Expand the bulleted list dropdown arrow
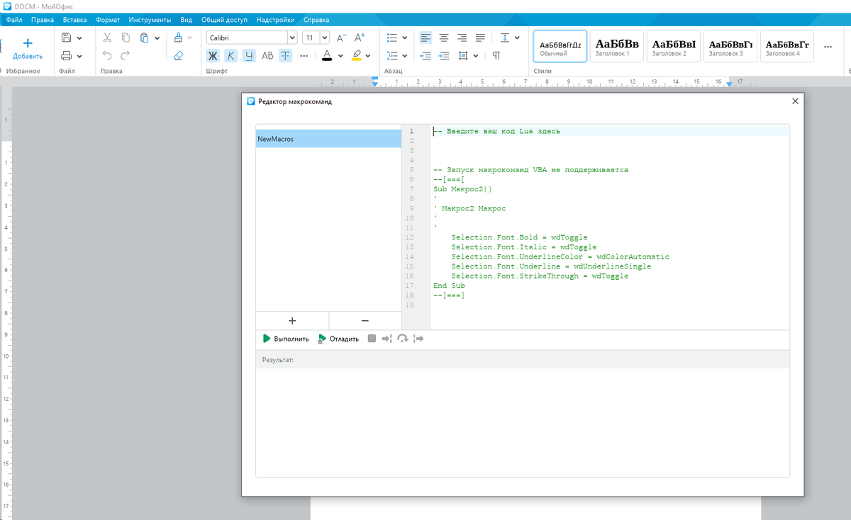This screenshot has height=520, width=851. (x=404, y=38)
